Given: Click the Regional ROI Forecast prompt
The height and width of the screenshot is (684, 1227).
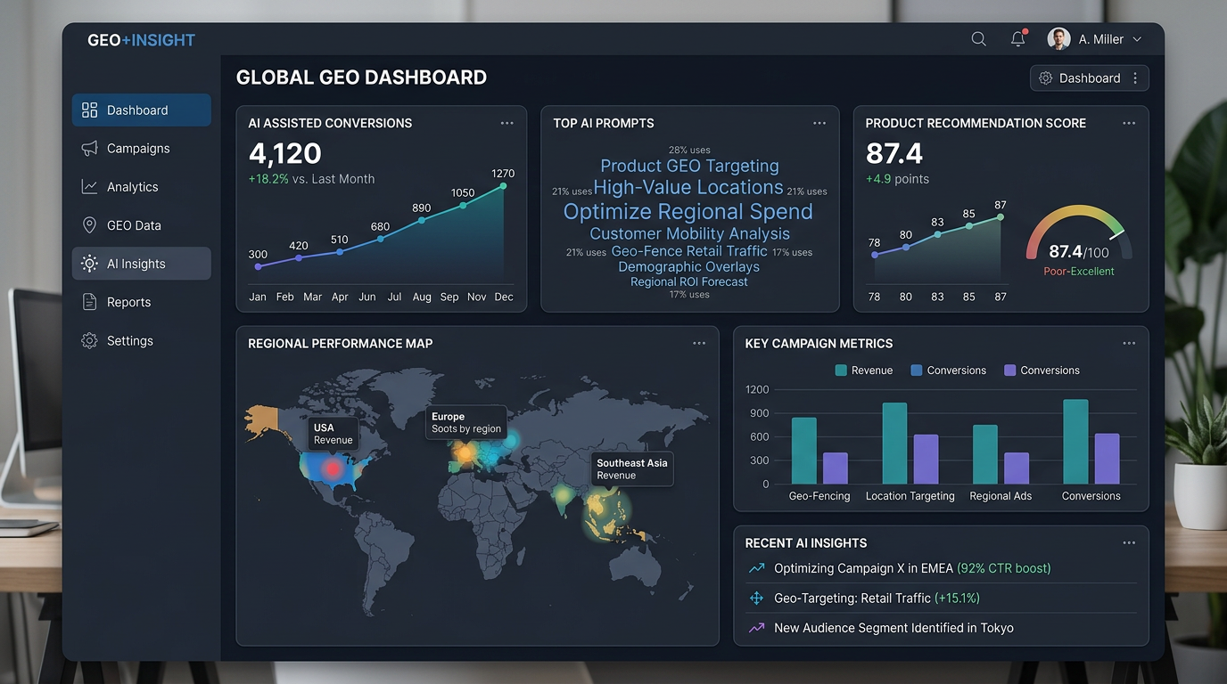Looking at the screenshot, I should pyautogui.click(x=689, y=282).
